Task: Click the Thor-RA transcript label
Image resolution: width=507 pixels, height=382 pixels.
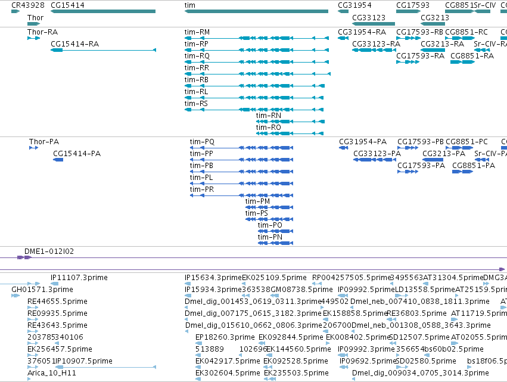Action: coord(43,32)
